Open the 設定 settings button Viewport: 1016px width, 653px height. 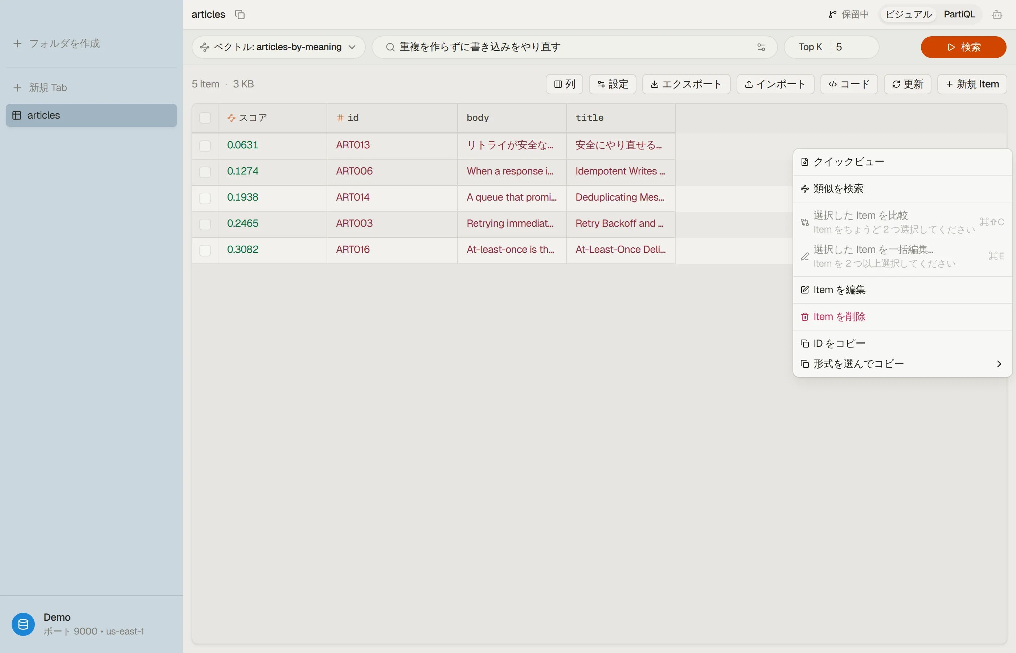pyautogui.click(x=613, y=85)
